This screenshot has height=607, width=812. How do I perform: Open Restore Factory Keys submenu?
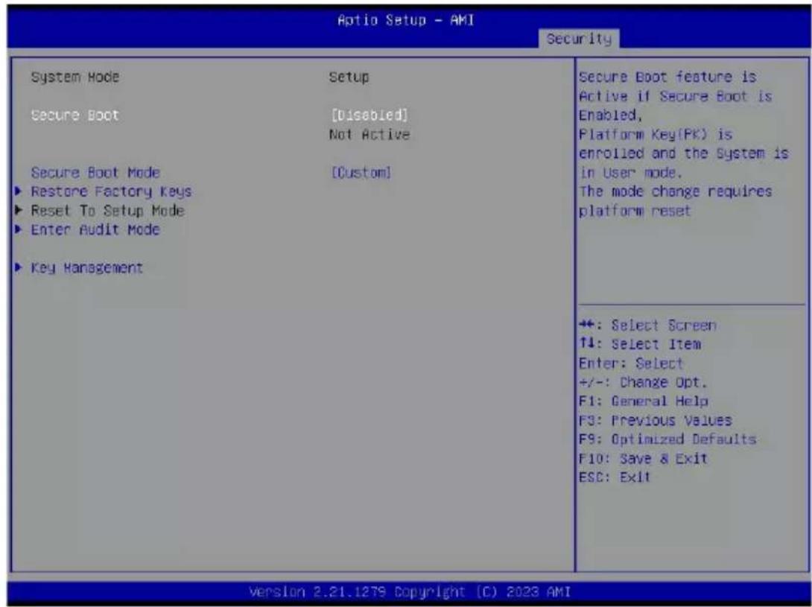point(111,191)
